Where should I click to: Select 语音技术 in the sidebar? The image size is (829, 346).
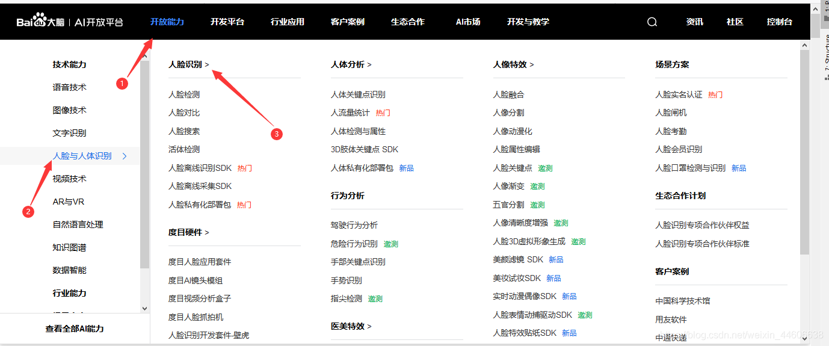click(70, 87)
